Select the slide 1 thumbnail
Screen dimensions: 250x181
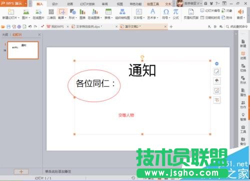(23, 50)
